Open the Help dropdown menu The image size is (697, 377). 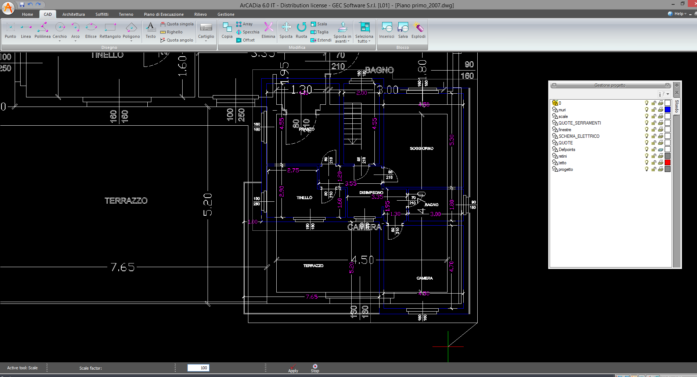coord(677,14)
